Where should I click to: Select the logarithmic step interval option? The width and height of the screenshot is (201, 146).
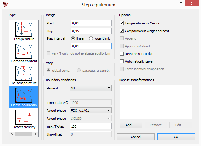point(91,38)
